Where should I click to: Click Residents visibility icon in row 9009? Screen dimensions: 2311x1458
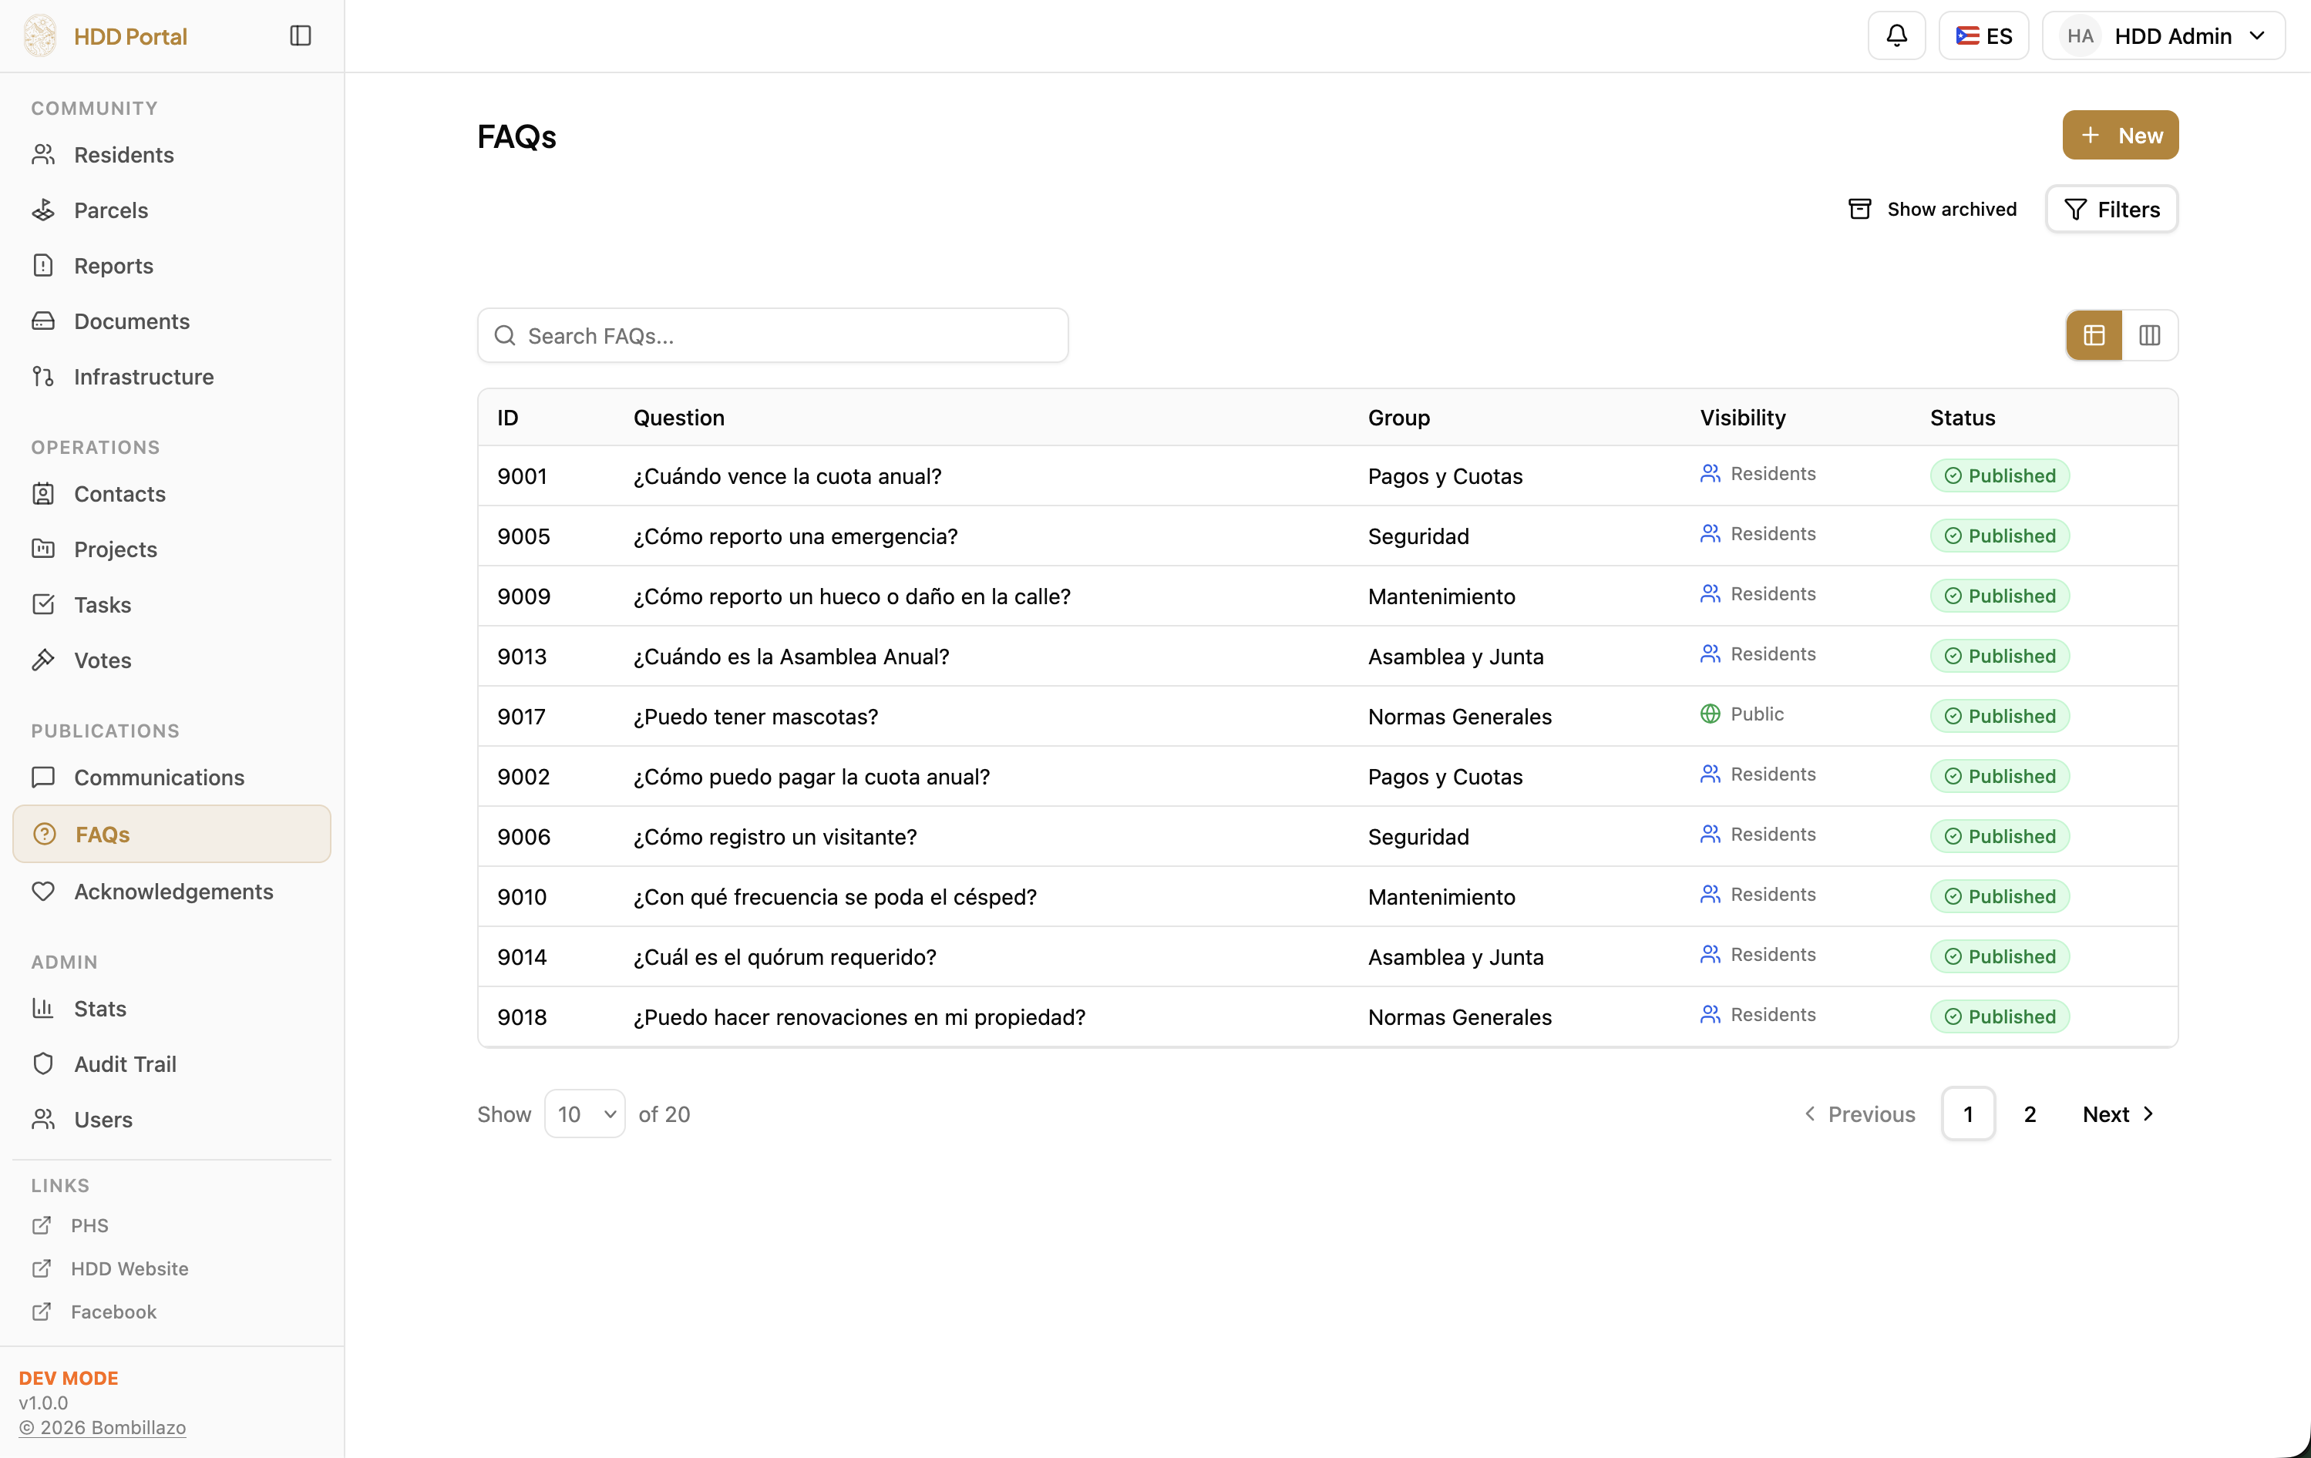point(1711,593)
